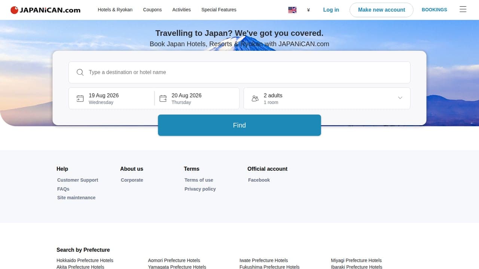Browse Aomori Prefecture Hotels

(x=174, y=260)
